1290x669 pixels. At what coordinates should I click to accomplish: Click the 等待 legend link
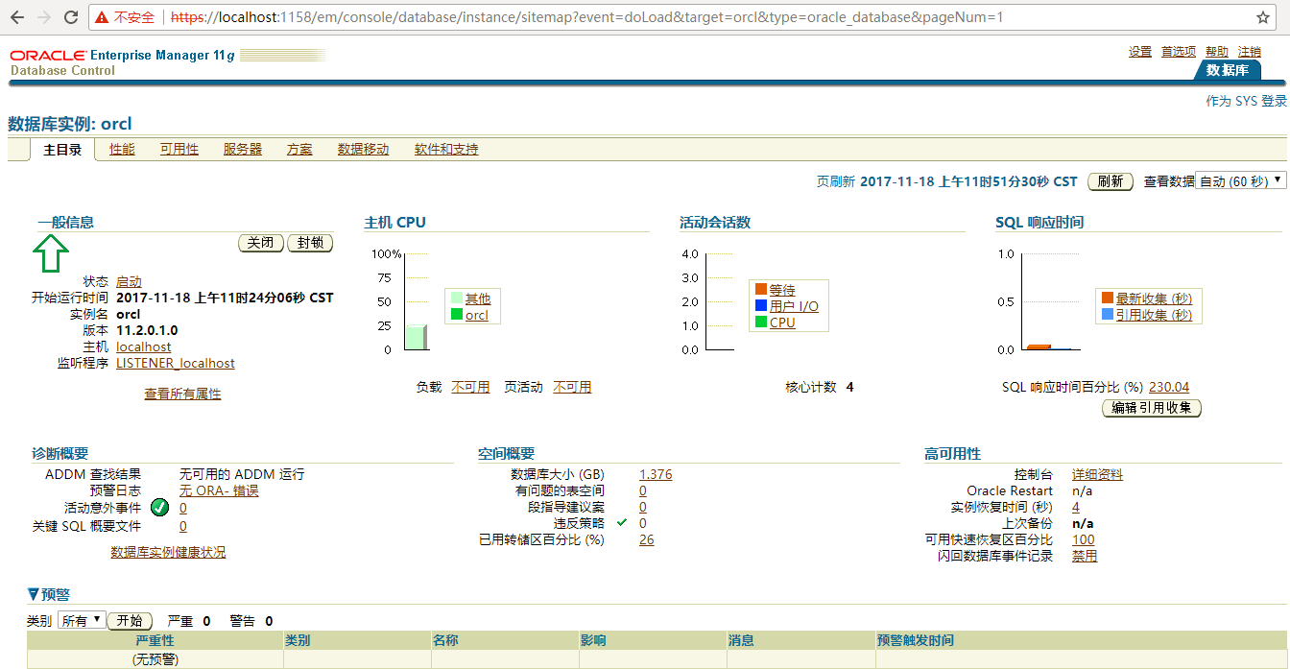click(782, 290)
